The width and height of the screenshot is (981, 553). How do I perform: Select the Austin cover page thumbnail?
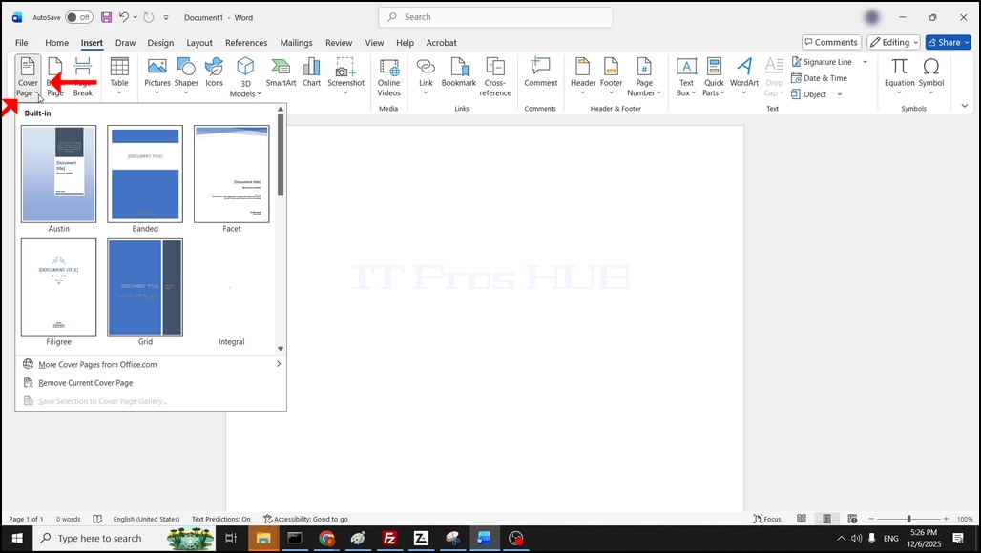tap(59, 174)
